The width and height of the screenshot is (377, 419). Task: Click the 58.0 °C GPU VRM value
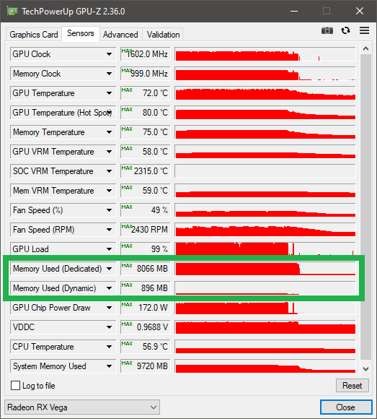pos(146,152)
